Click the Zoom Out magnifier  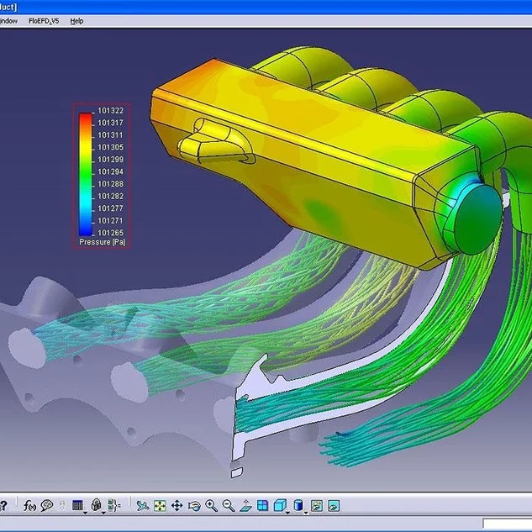(229, 506)
